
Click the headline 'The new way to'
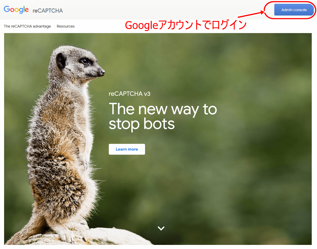click(163, 109)
